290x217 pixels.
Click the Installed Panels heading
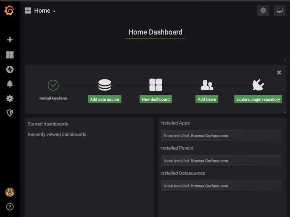pos(177,148)
